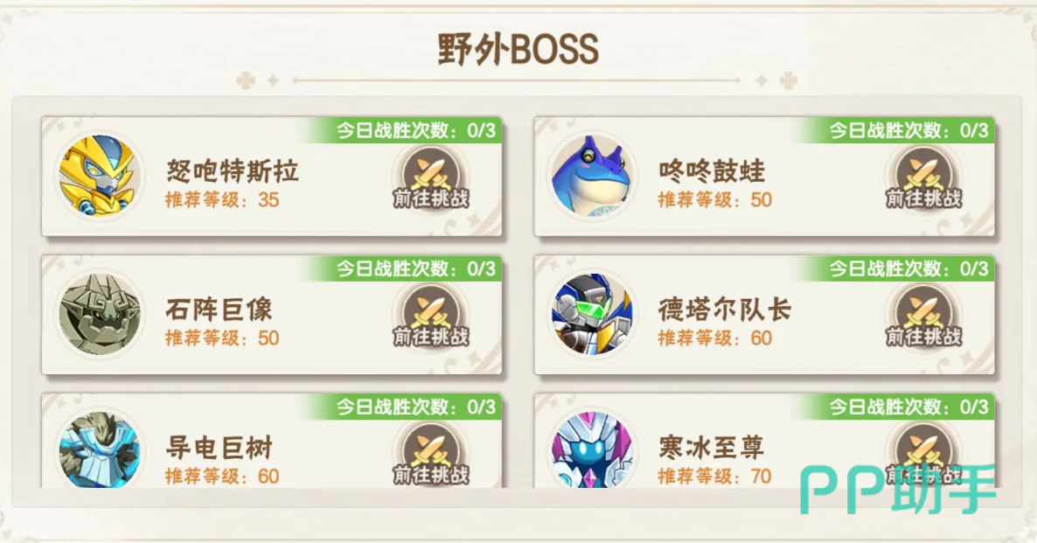The width and height of the screenshot is (1037, 543).
Task: Tap 前往挑战 for 石阵巨像
Action: pyautogui.click(x=430, y=316)
